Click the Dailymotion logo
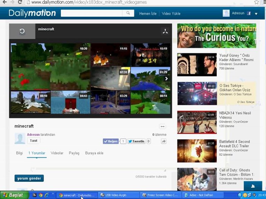 tap(32, 13)
